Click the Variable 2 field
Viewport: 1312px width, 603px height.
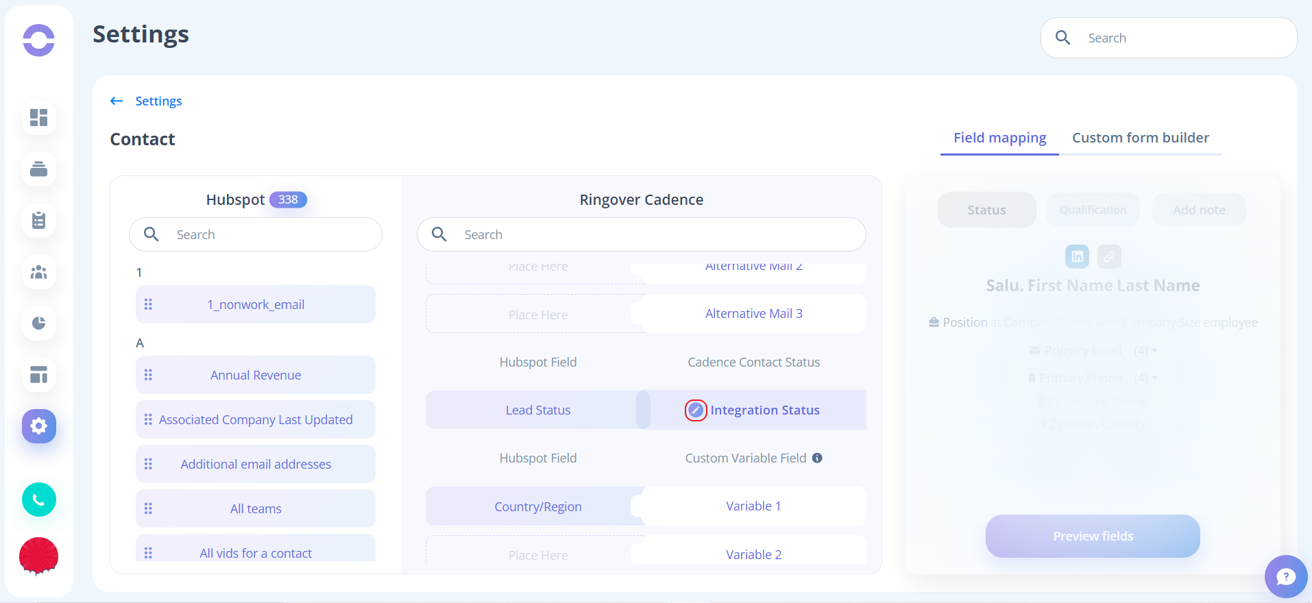click(x=754, y=550)
